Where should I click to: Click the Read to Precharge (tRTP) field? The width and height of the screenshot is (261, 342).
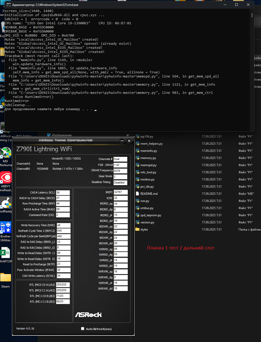point(64,264)
